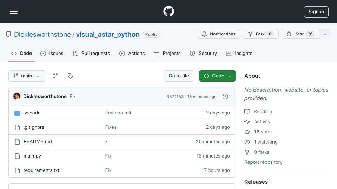Screen dimensions: 337x189
Task: Click the Public visibility badge
Action: coord(151,34)
